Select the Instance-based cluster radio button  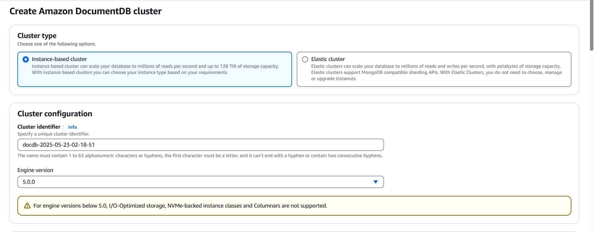pyautogui.click(x=26, y=59)
